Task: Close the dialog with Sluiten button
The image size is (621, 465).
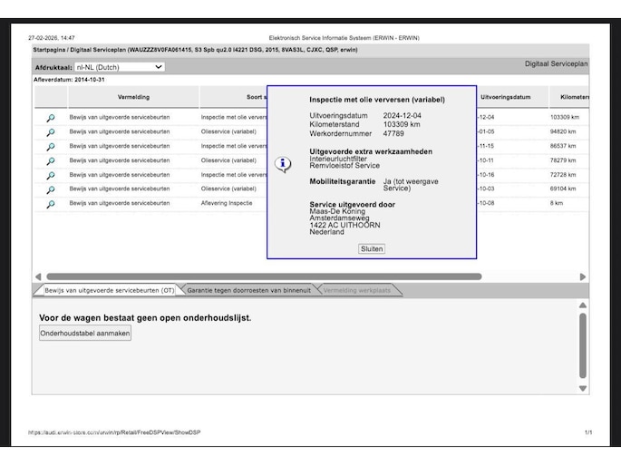Action: [x=372, y=248]
